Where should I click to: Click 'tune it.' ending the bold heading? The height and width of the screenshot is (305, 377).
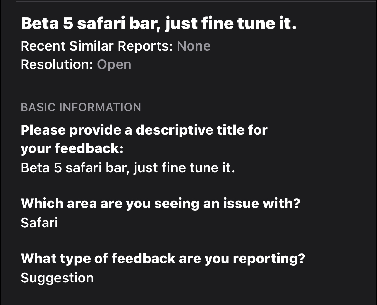click(x=267, y=24)
